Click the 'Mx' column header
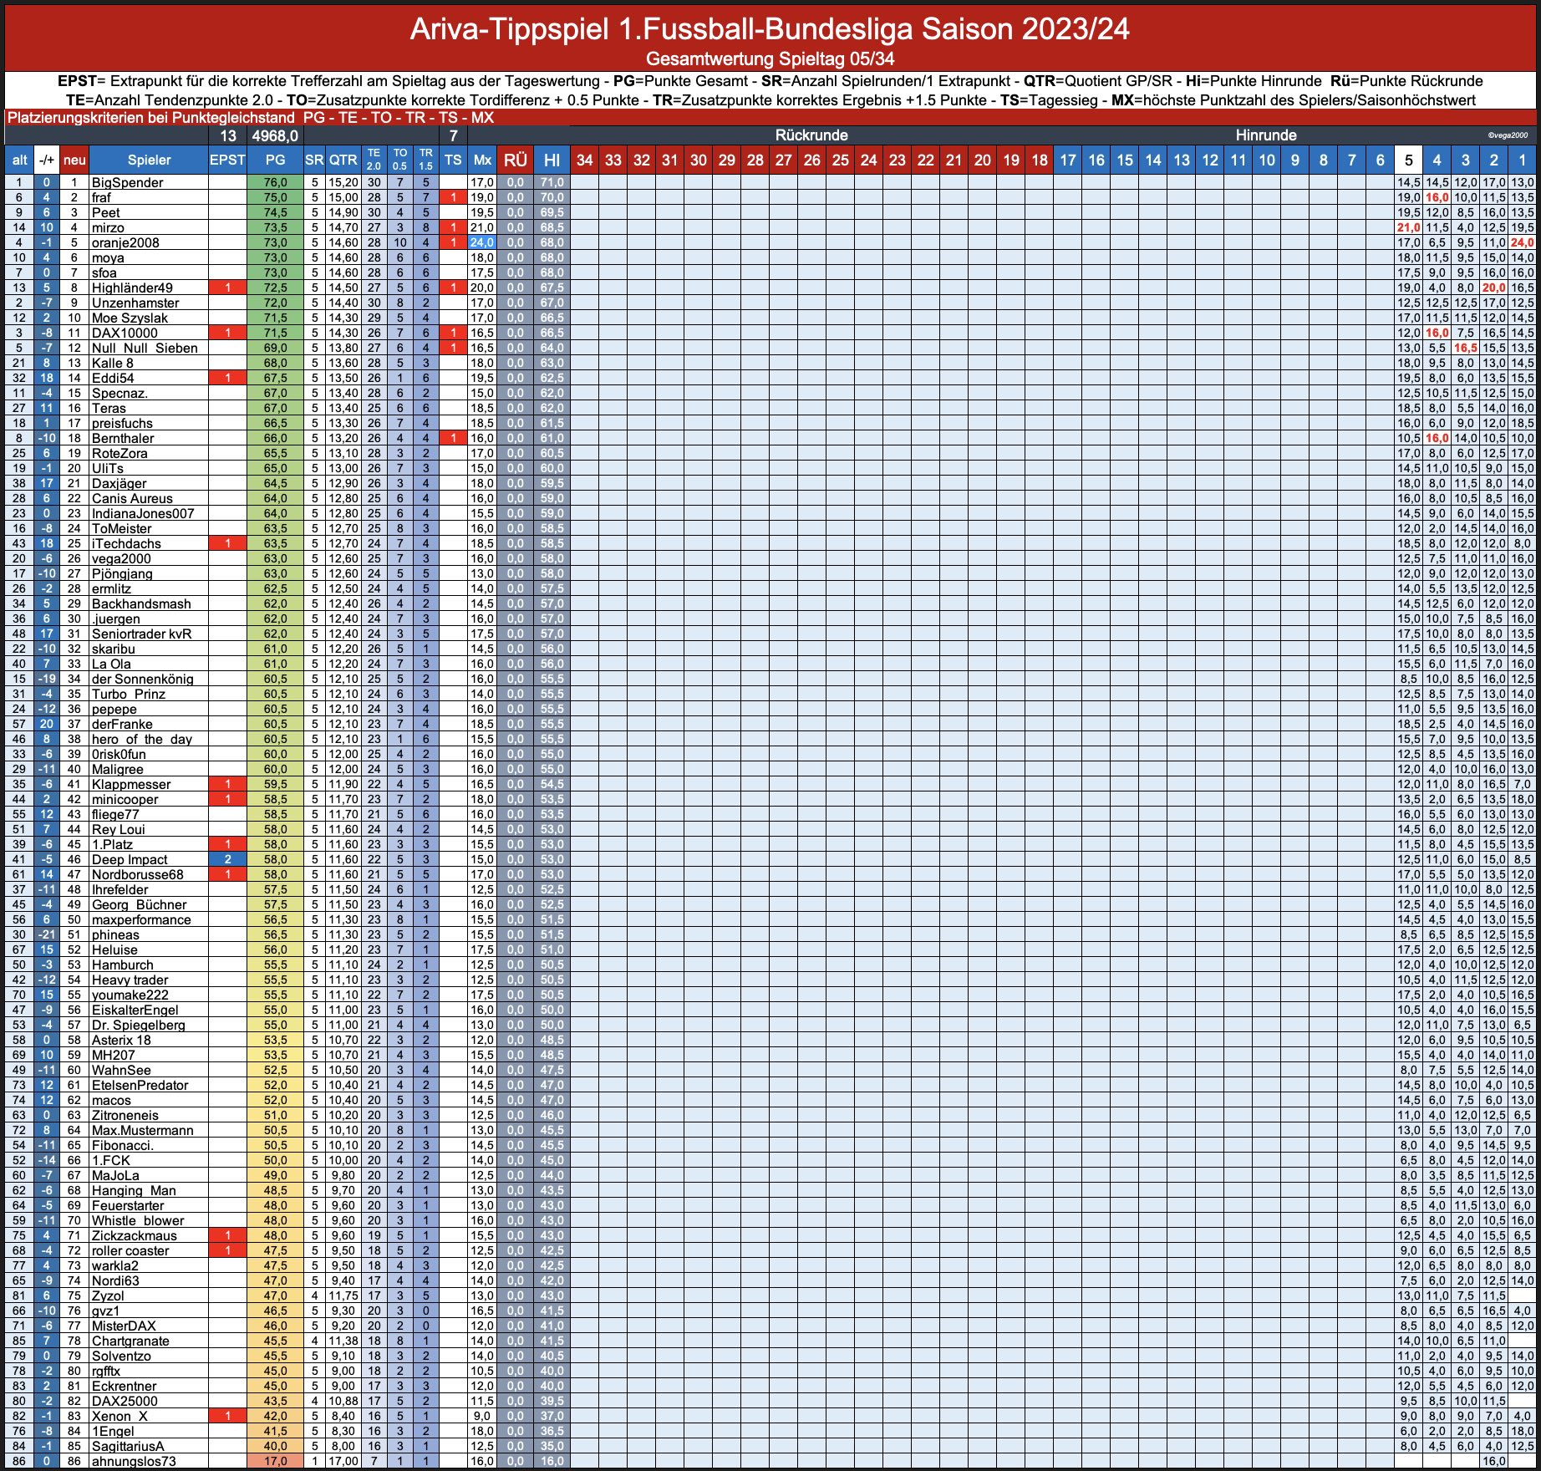Screen dimensions: 1541x1471 point(482,160)
